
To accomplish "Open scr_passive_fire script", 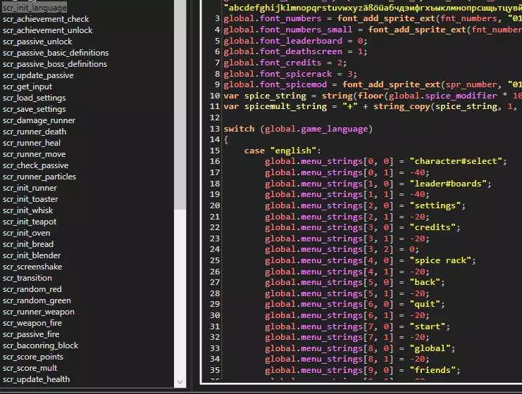I will click(31, 334).
